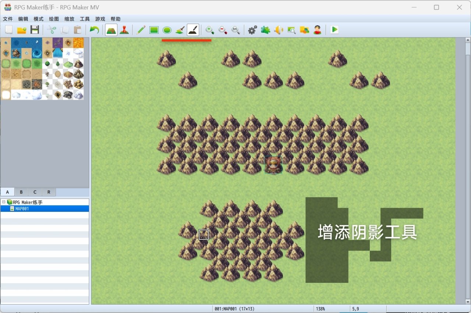
Task: Open the 帮助 menu
Action: [x=116, y=19]
